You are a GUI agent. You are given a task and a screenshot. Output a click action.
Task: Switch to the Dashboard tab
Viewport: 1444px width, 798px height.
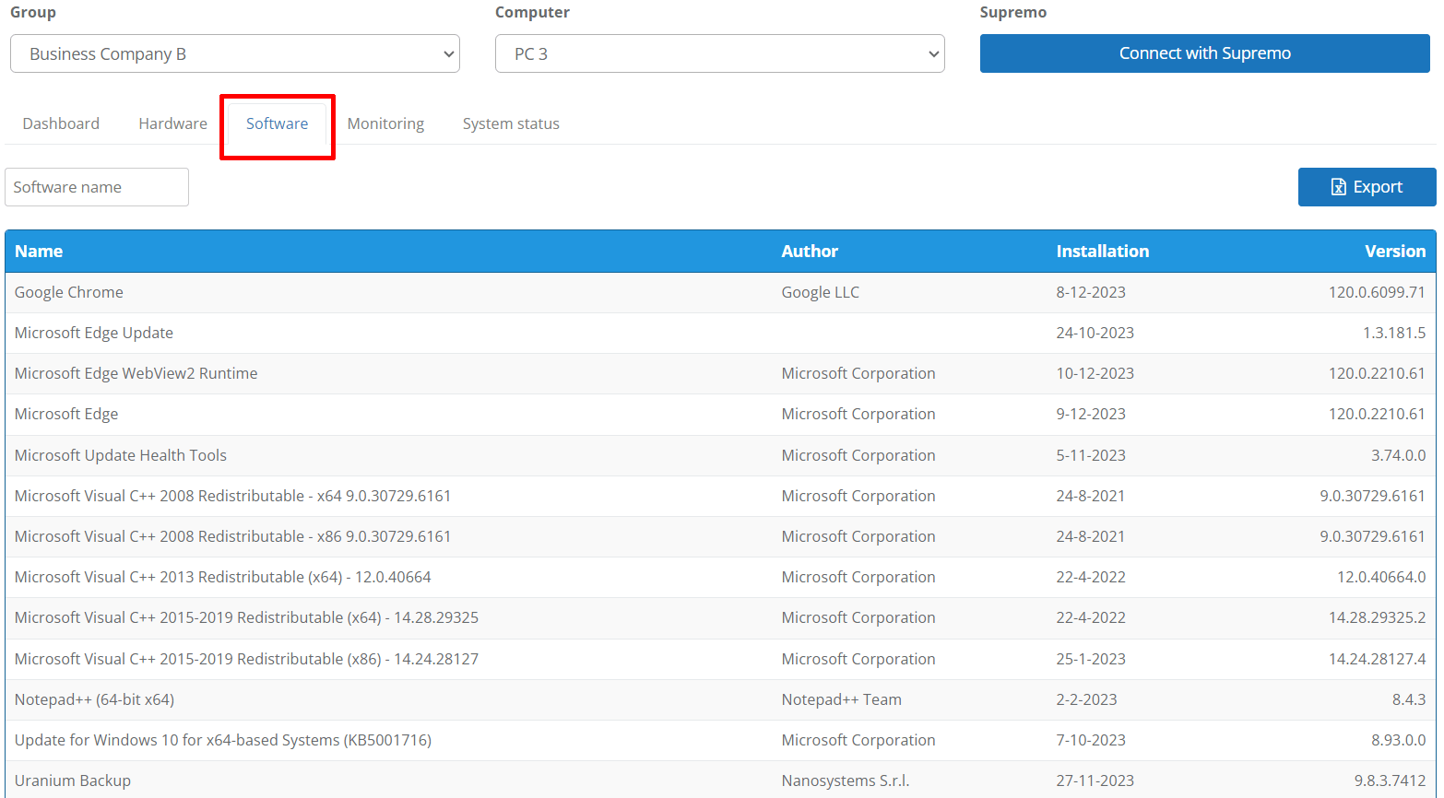[x=61, y=123]
